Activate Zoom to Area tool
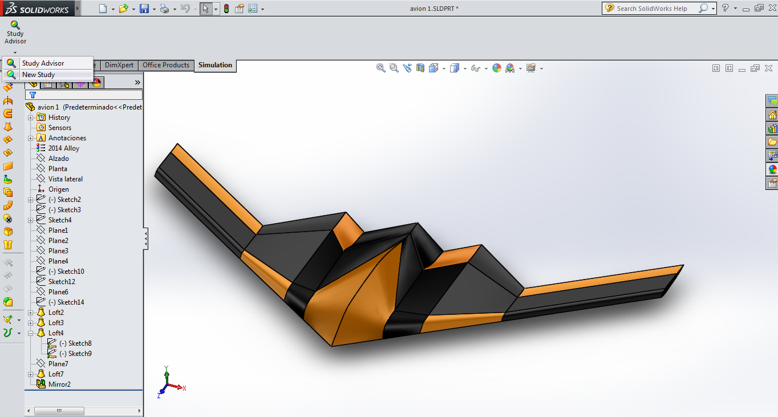This screenshot has width=778, height=417. tap(394, 68)
